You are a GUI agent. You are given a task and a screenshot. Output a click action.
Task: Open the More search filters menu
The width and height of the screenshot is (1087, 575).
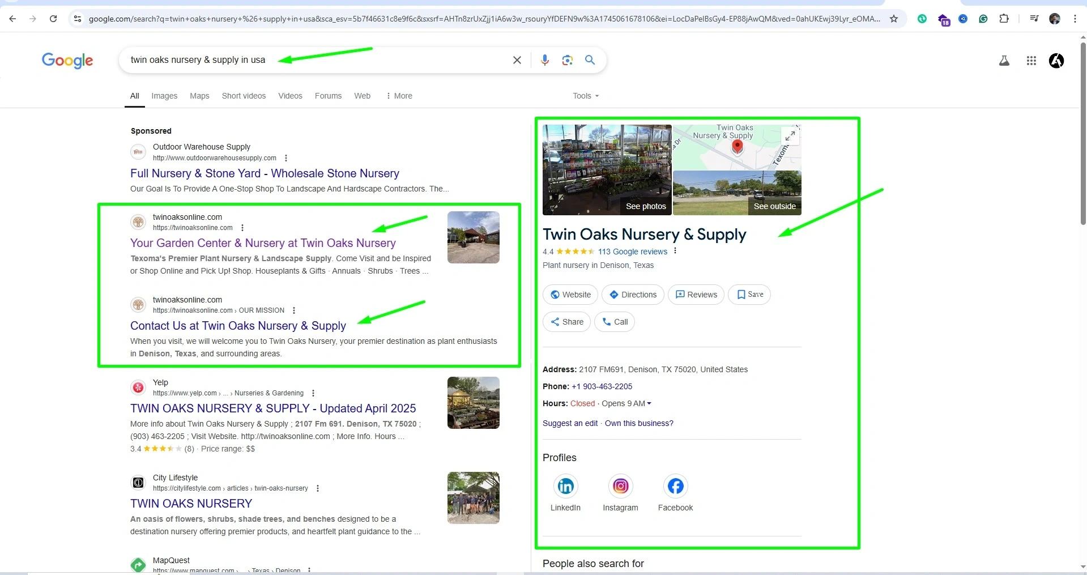[399, 96]
